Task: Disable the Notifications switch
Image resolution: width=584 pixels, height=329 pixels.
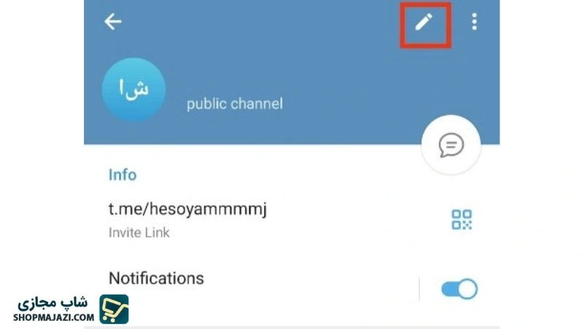Action: point(459,289)
